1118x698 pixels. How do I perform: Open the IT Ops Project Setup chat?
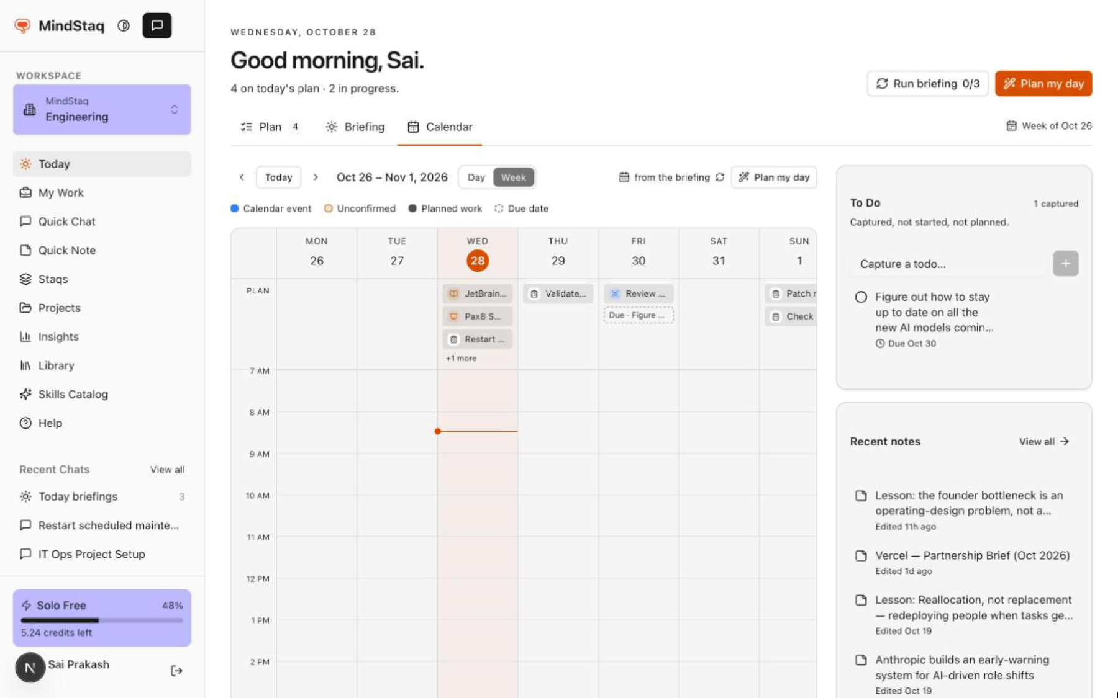click(102, 554)
